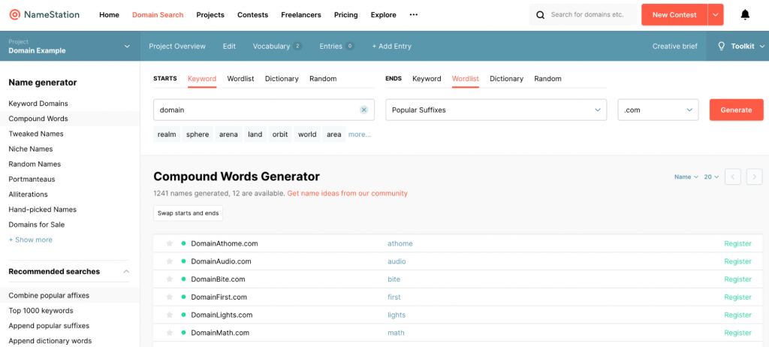Star DomainFirst.com as favorite
Screen dimensions: 769x347
(170, 297)
